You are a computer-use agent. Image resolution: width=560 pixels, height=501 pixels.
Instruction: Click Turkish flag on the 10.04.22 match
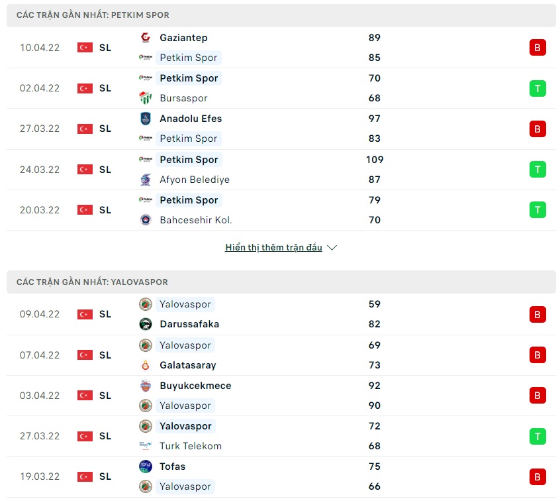[x=85, y=48]
